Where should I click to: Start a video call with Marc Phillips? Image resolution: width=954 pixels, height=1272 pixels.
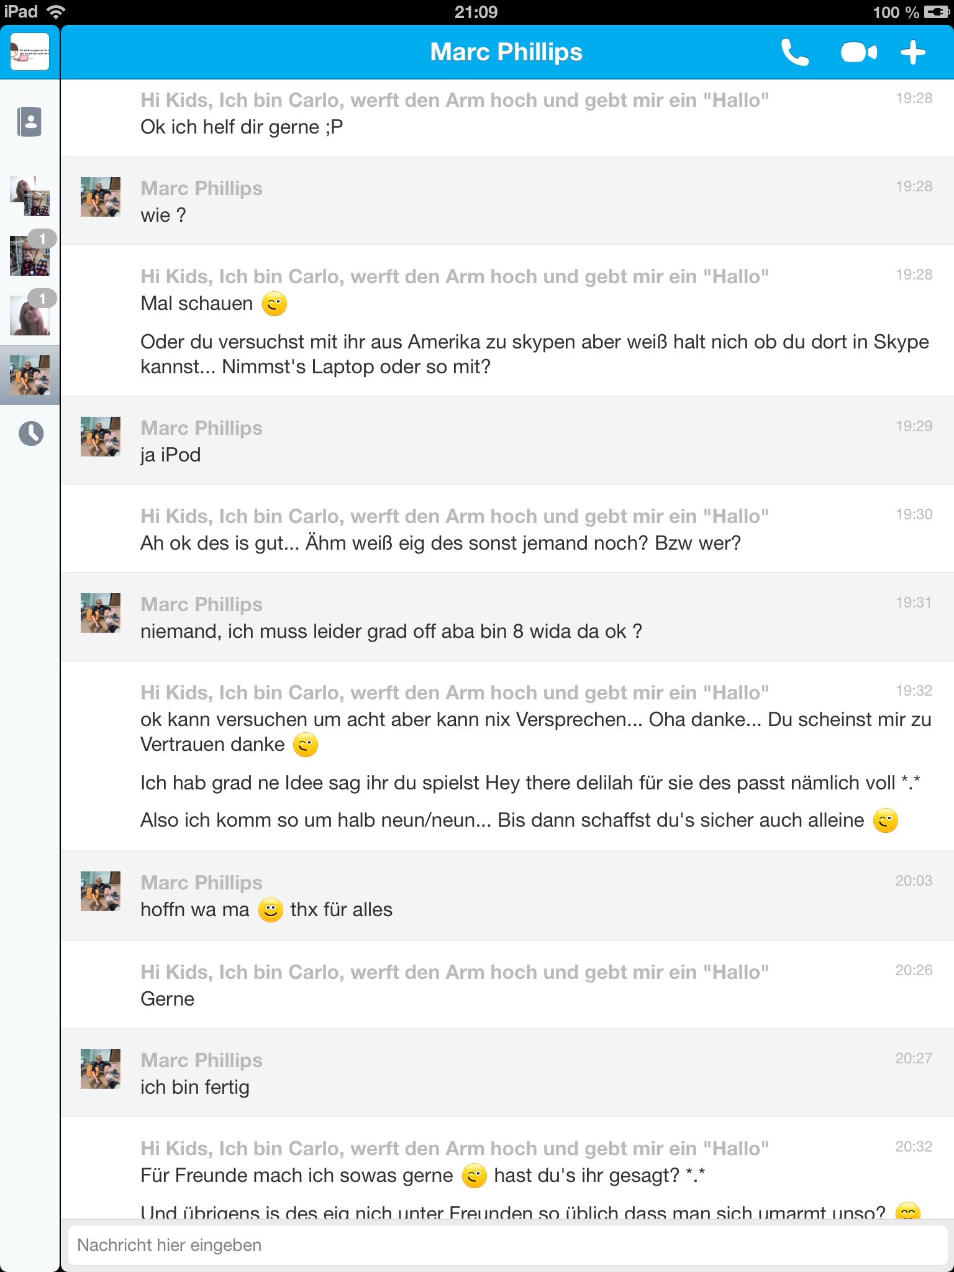858,53
